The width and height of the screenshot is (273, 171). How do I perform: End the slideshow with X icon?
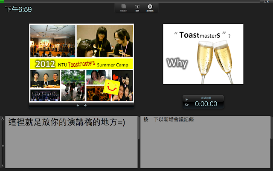(x=150, y=7)
